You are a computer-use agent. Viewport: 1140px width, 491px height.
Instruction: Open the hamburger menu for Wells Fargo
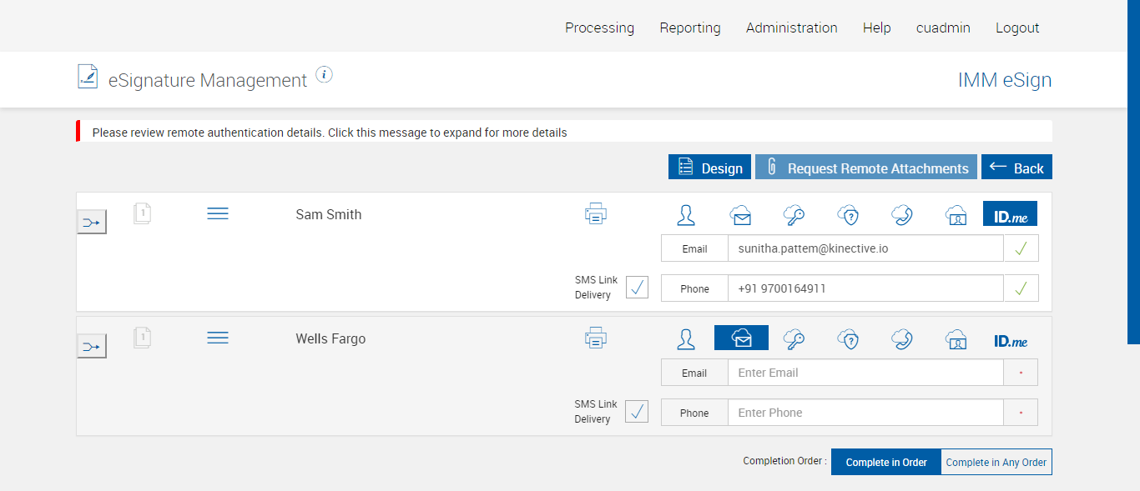coord(218,338)
